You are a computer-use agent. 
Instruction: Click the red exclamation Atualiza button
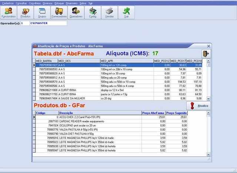coord(198,106)
